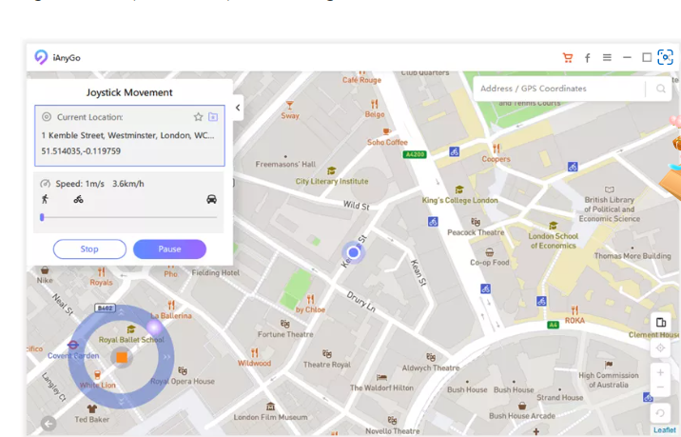Click the Pause button
The height and width of the screenshot is (437, 681).
tap(169, 249)
